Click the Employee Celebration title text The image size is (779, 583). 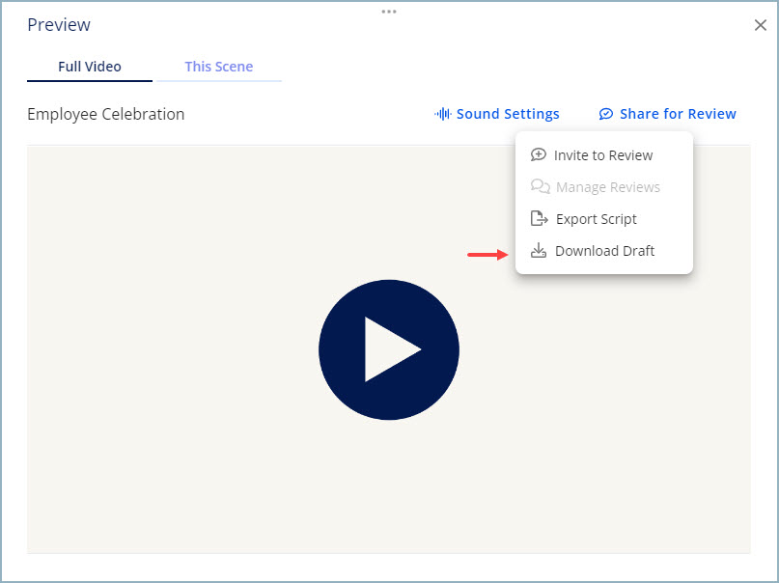pyautogui.click(x=106, y=114)
